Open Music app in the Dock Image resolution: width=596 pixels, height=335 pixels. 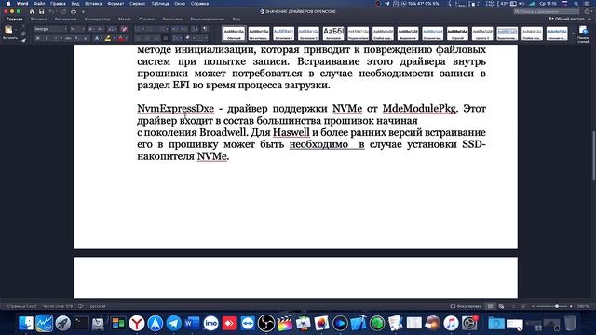click(451, 323)
